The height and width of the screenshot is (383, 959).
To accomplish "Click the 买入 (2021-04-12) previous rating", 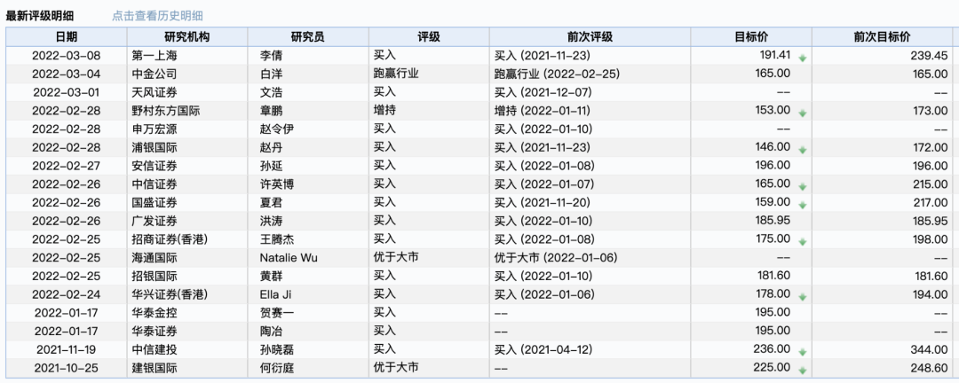I will 544,349.
